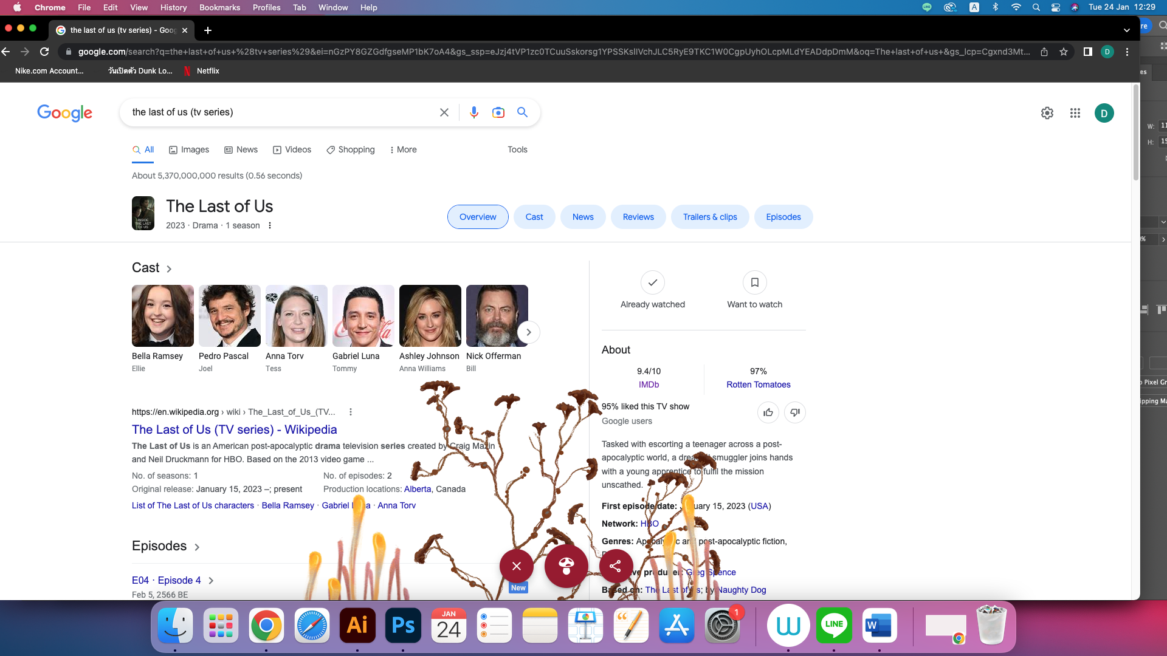Switch to News results tab
1167x656 pixels.
tap(241, 150)
